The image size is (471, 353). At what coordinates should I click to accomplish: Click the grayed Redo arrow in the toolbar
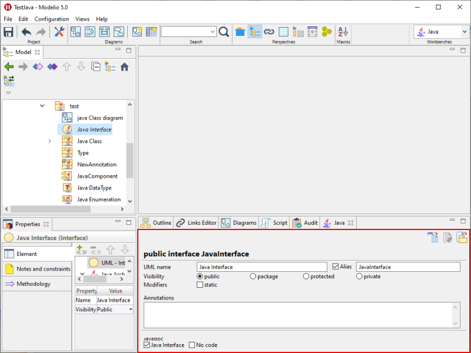41,32
